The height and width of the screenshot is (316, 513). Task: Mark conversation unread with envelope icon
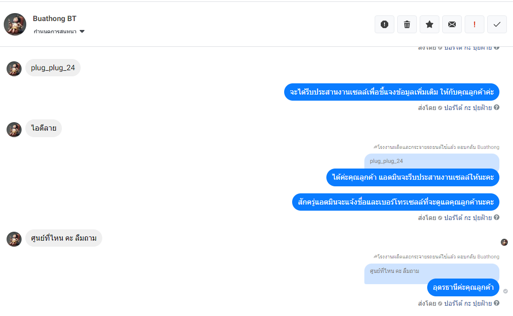pyautogui.click(x=452, y=24)
